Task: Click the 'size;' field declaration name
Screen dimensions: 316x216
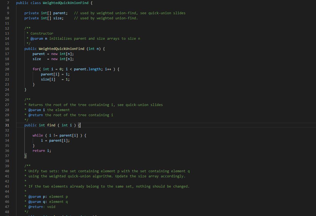Action: coord(58,18)
